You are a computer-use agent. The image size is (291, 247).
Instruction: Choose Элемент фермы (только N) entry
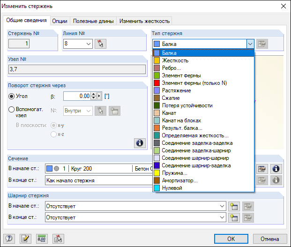[203, 83]
